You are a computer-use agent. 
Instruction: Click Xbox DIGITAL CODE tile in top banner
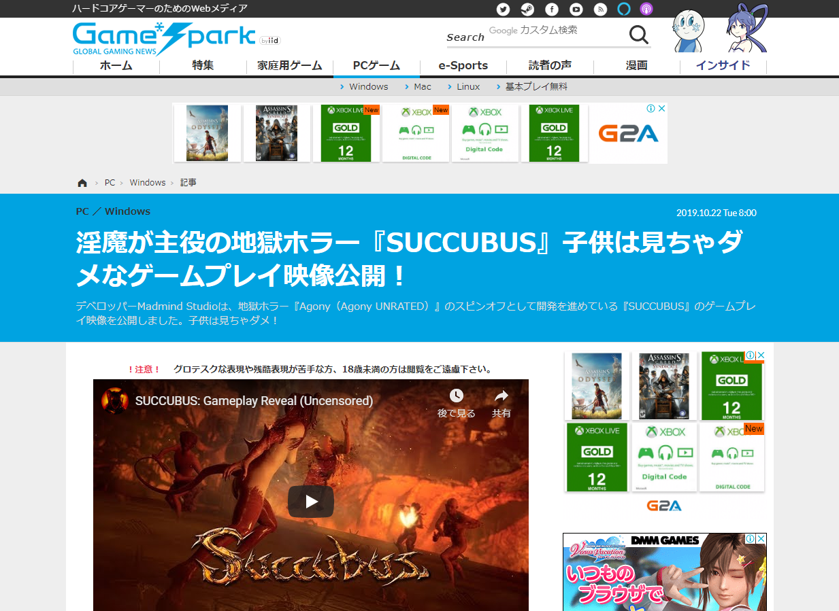(x=416, y=133)
